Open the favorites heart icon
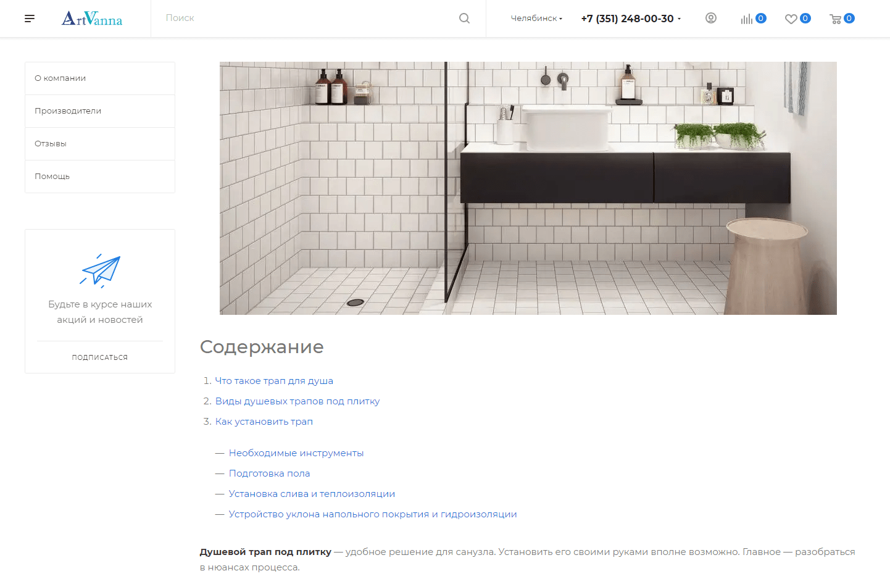The width and height of the screenshot is (890, 584). coord(791,19)
